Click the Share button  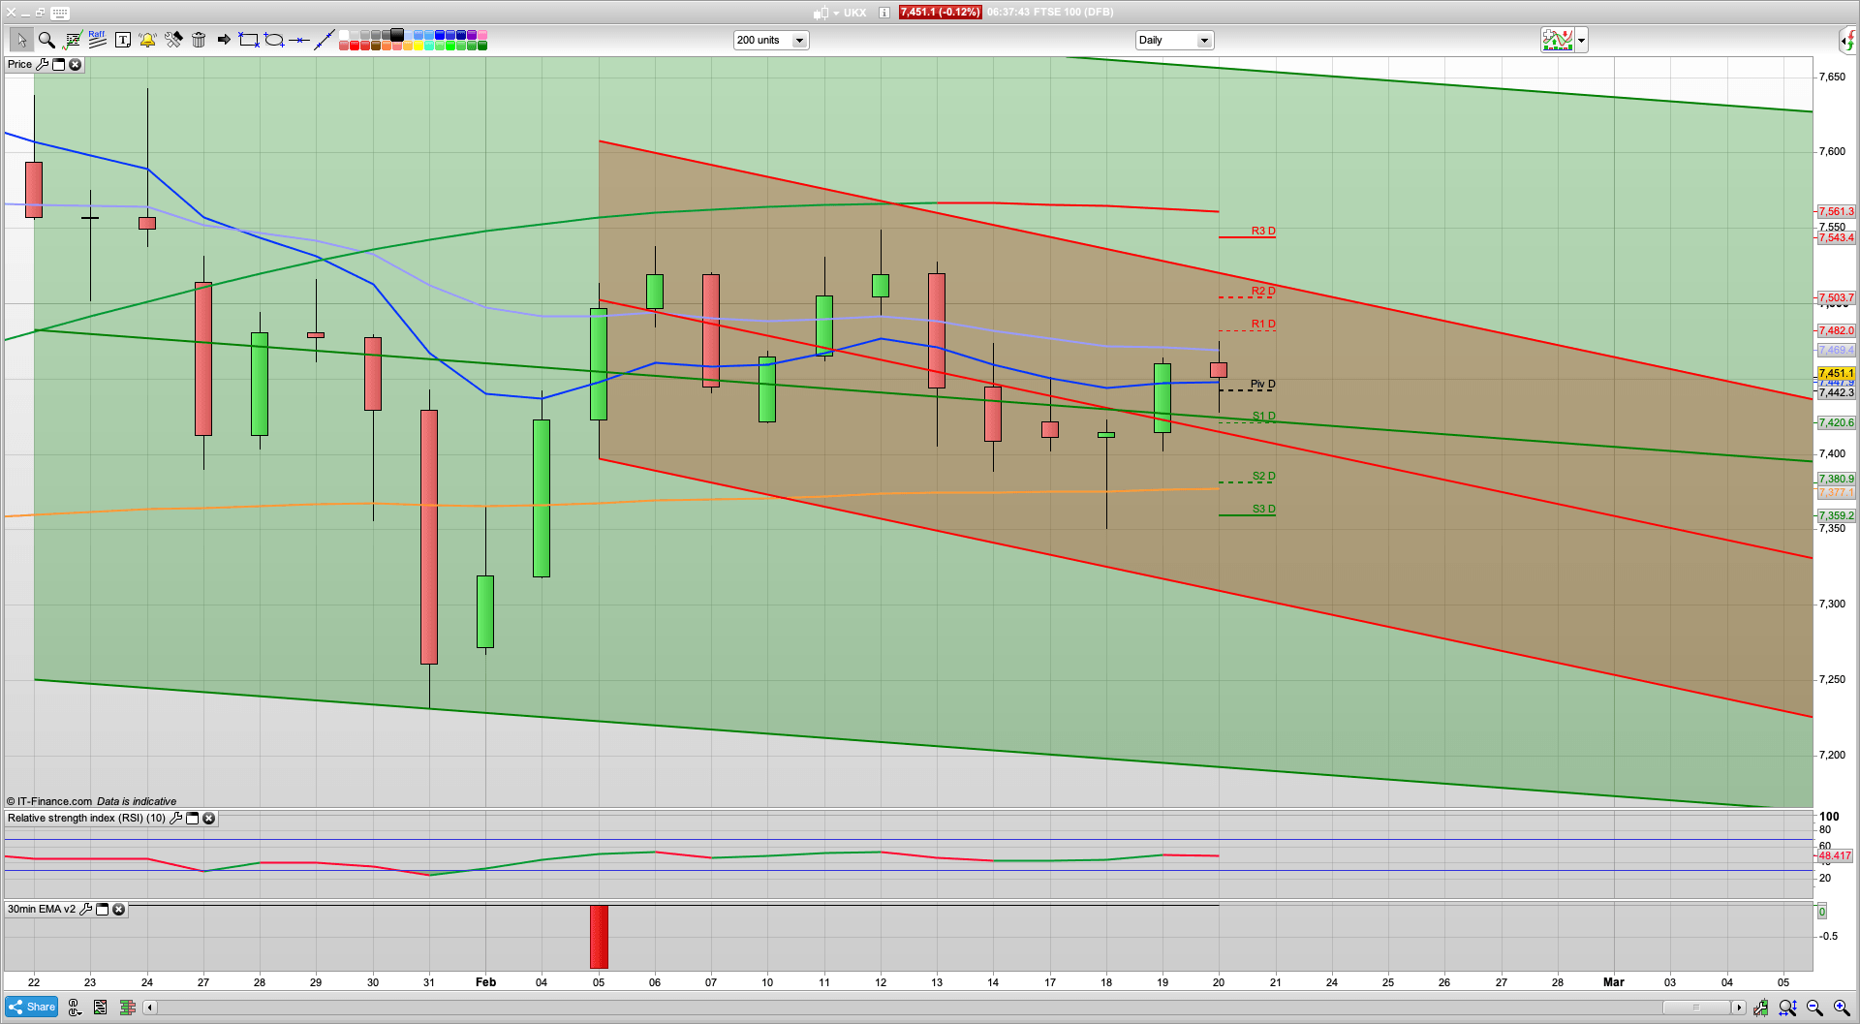pyautogui.click(x=32, y=1008)
